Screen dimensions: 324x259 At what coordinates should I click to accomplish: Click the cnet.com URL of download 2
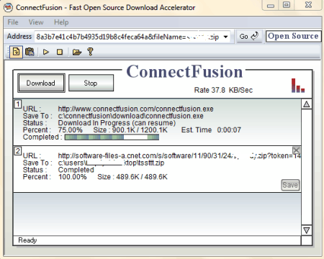(179, 156)
